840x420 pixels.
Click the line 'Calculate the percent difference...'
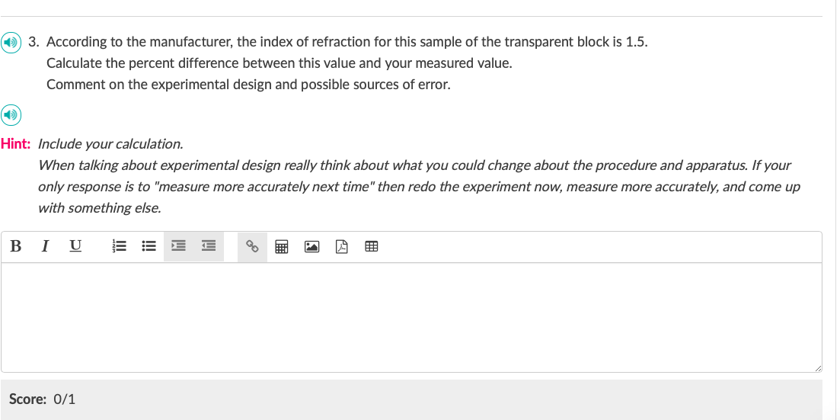(x=279, y=63)
